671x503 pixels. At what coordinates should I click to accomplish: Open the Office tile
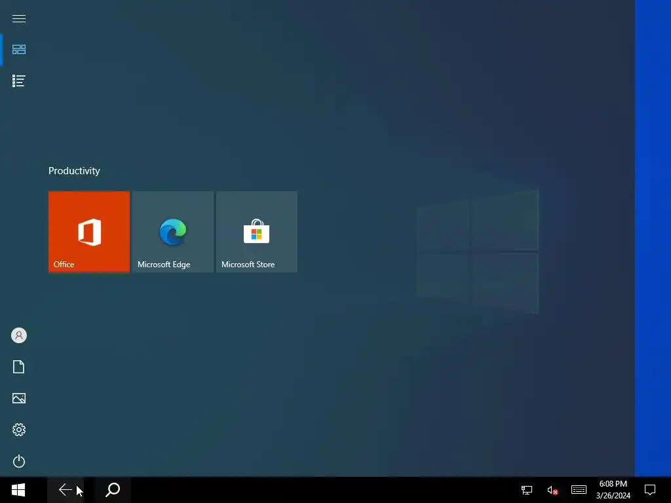pos(89,232)
